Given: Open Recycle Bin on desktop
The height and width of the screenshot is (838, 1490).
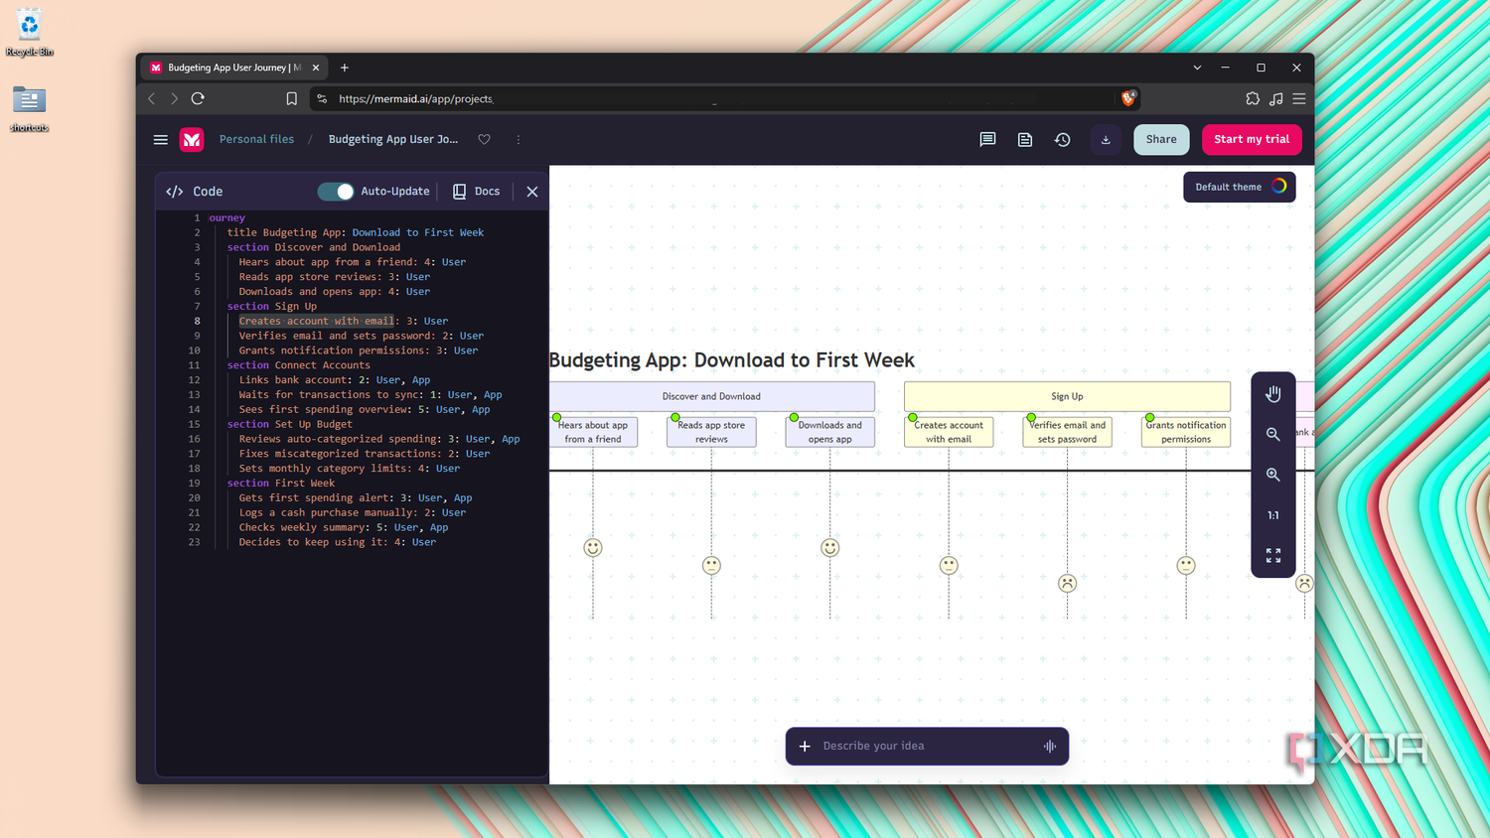Looking at the screenshot, I should tap(30, 33).
